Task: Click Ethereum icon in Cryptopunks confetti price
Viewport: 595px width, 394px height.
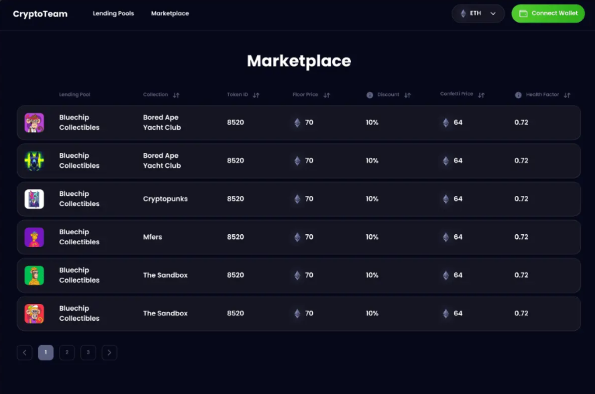Action: click(x=446, y=199)
